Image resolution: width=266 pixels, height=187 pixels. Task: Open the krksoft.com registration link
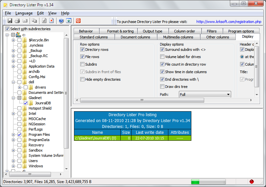229,22
